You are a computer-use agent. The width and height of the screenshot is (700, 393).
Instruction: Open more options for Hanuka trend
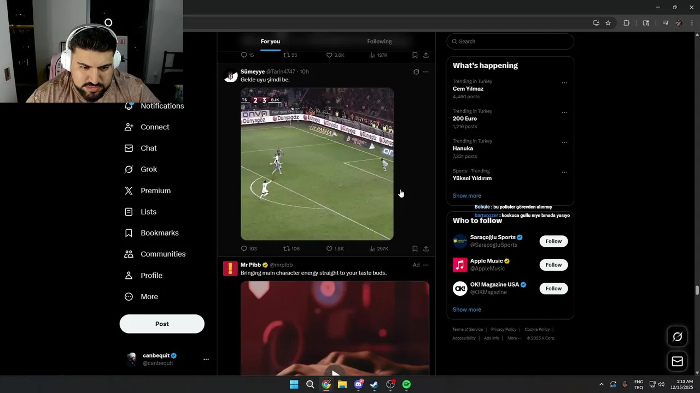[x=564, y=143]
